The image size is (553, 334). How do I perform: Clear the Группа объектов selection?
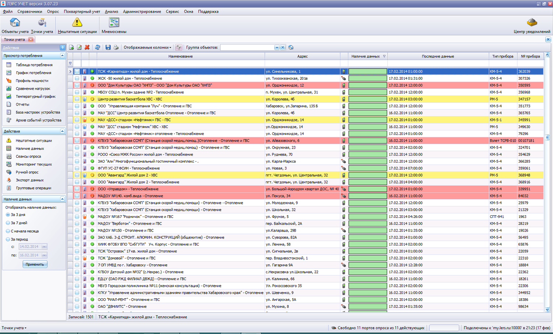pyautogui.click(x=283, y=48)
